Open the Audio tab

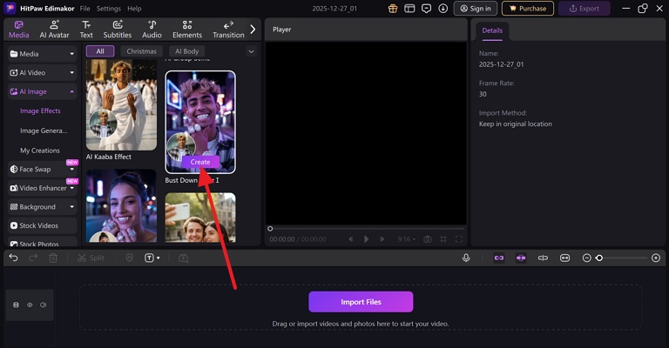click(x=152, y=30)
